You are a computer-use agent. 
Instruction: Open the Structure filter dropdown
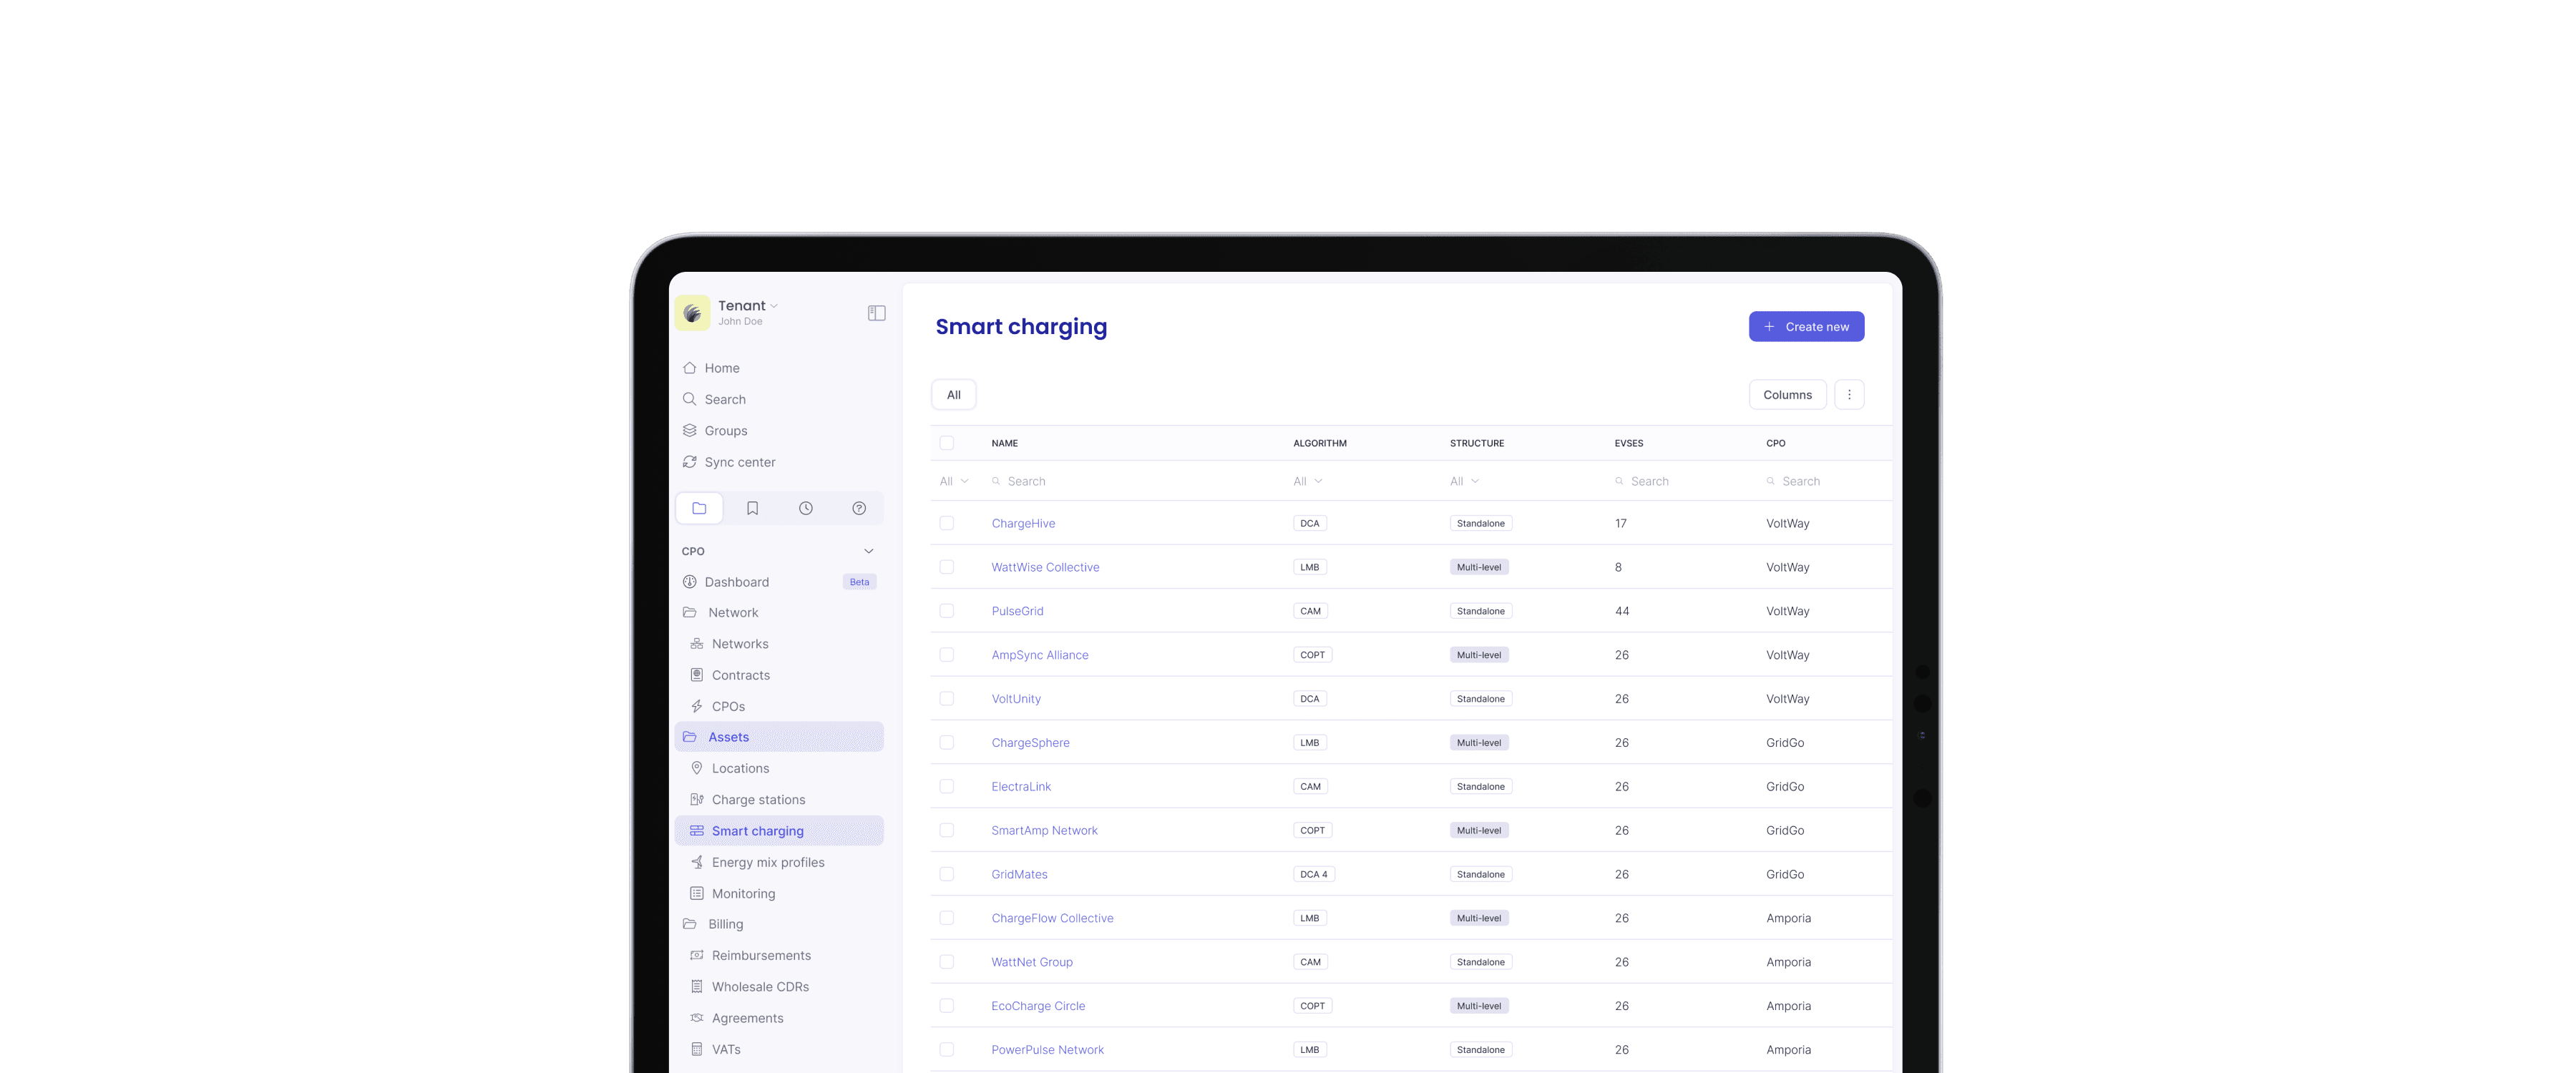click(1464, 481)
